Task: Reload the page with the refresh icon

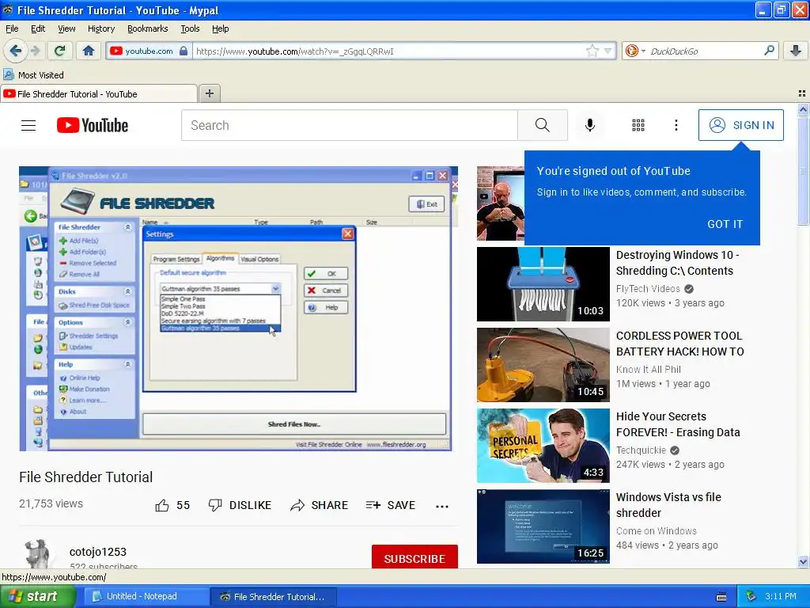Action: 60,51
